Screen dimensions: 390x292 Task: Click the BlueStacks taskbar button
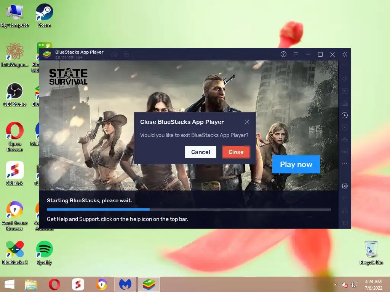[x=149, y=284]
